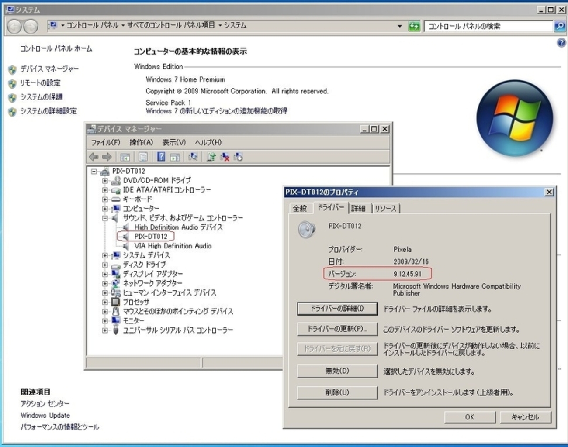Open the ファイル(F) menu in Device Manager
The height and width of the screenshot is (447, 568).
105,142
